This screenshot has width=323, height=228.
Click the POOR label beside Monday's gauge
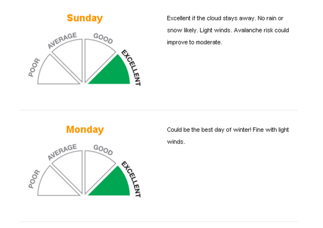point(34,179)
